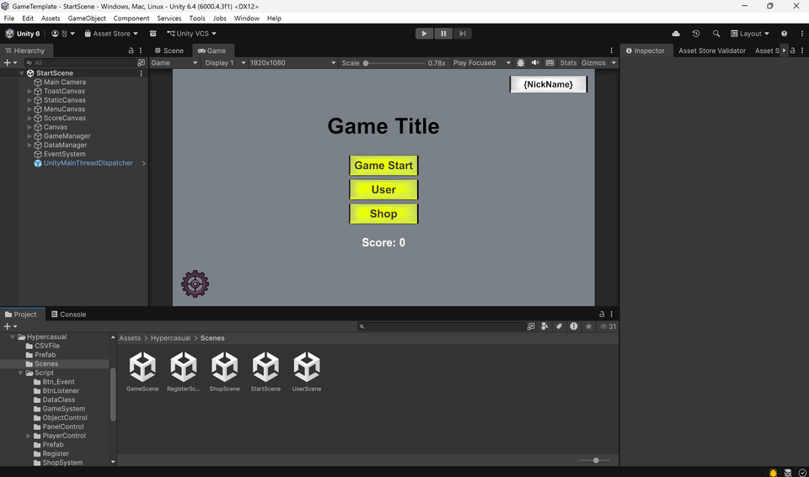Open the Play Focused dropdown
Screen dimensions: 809x477
pyautogui.click(x=481, y=63)
